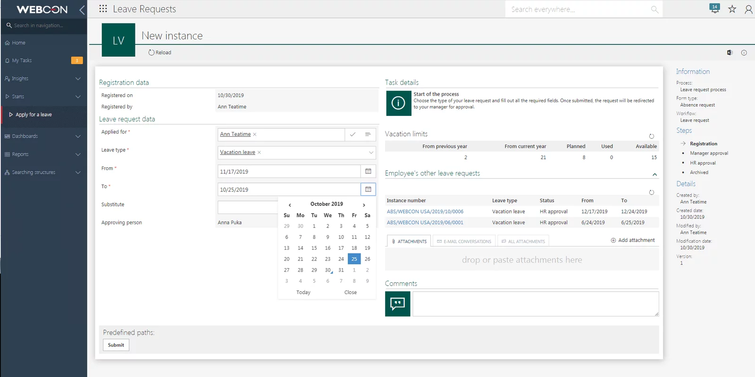Remove Ann Teatime from Applied for
This screenshot has height=377, width=755.
tap(255, 134)
